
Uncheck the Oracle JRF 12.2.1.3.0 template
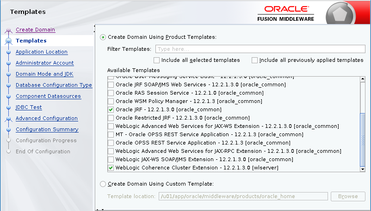coord(111,110)
